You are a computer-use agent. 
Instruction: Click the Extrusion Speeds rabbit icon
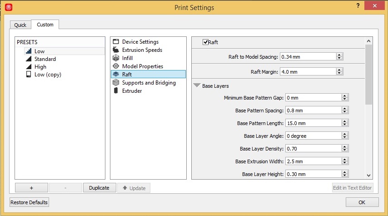[x=116, y=50]
